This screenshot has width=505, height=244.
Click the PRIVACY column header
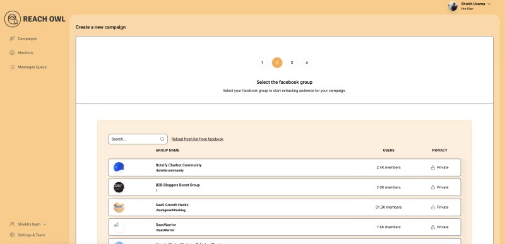pyautogui.click(x=439, y=151)
